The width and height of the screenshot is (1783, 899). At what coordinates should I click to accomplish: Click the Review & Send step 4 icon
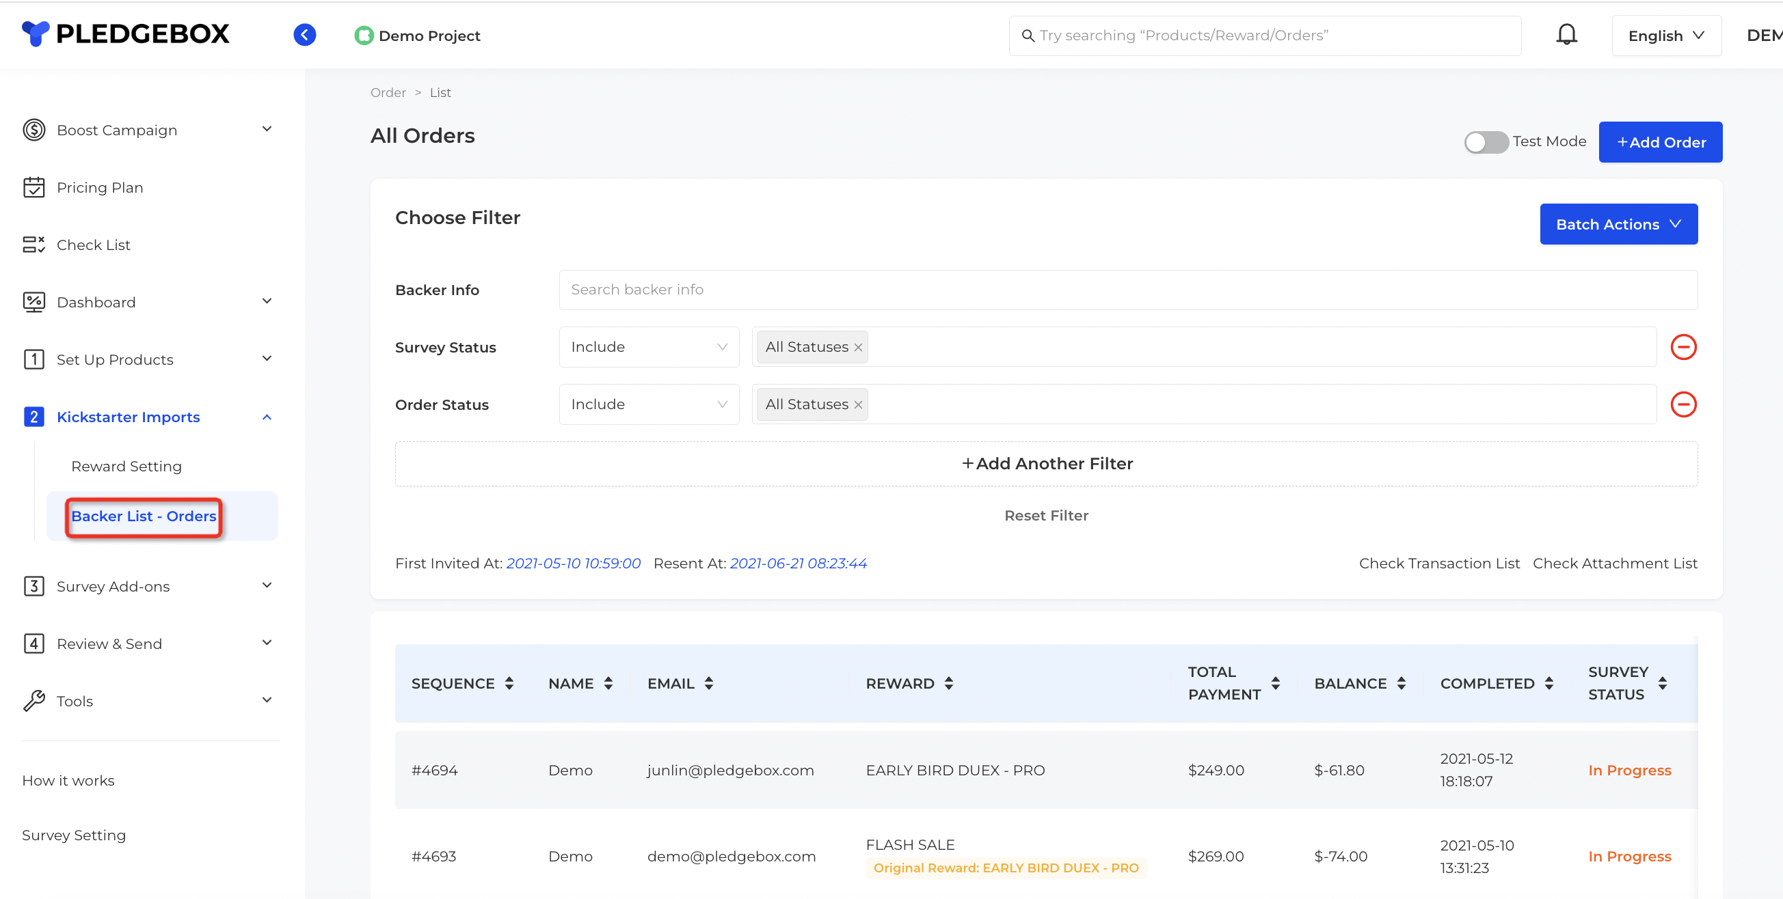[x=34, y=644]
